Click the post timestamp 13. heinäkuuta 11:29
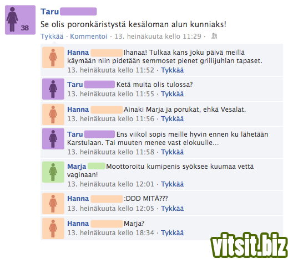 point(158,37)
